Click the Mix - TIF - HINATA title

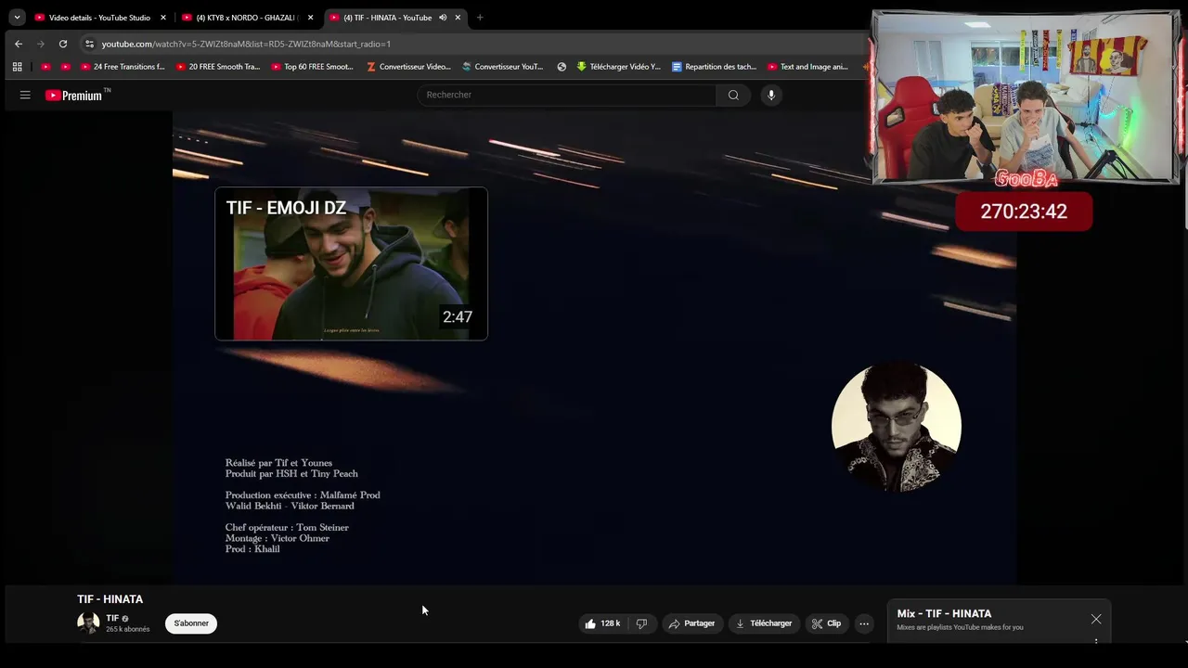click(x=944, y=613)
